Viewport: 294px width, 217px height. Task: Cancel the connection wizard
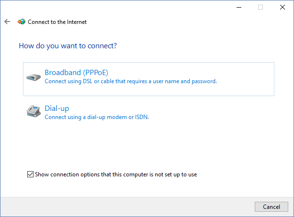click(x=271, y=206)
